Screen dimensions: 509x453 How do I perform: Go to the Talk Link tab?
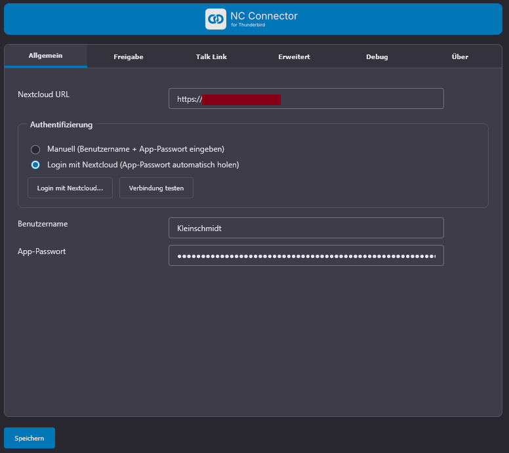point(211,56)
